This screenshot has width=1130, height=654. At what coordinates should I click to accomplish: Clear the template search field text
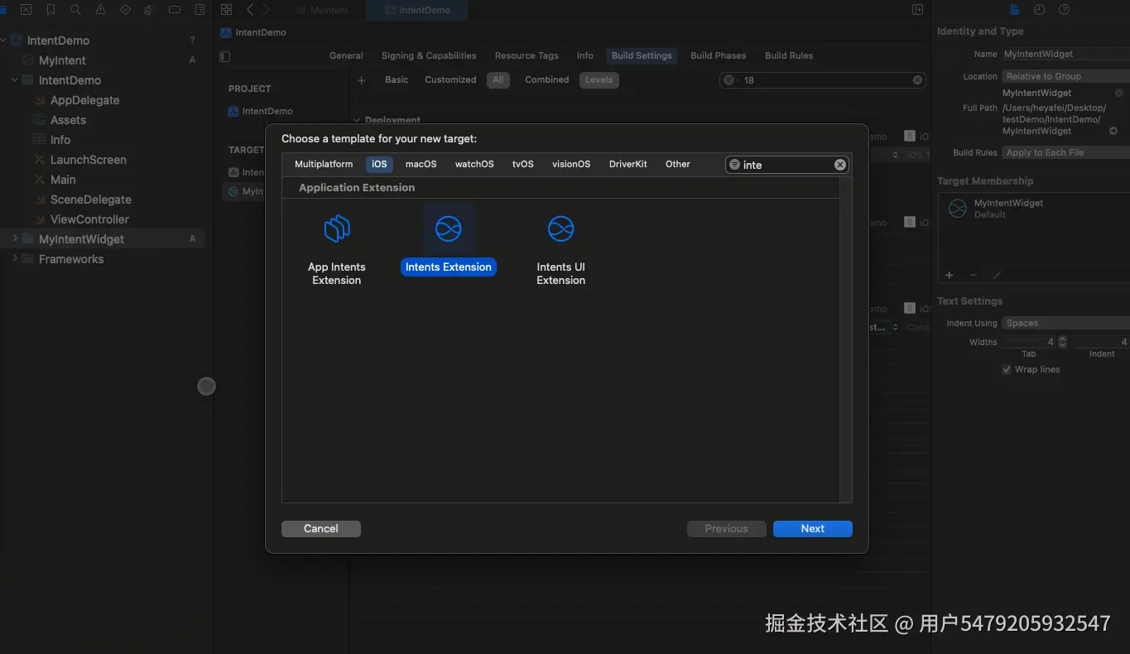click(839, 164)
